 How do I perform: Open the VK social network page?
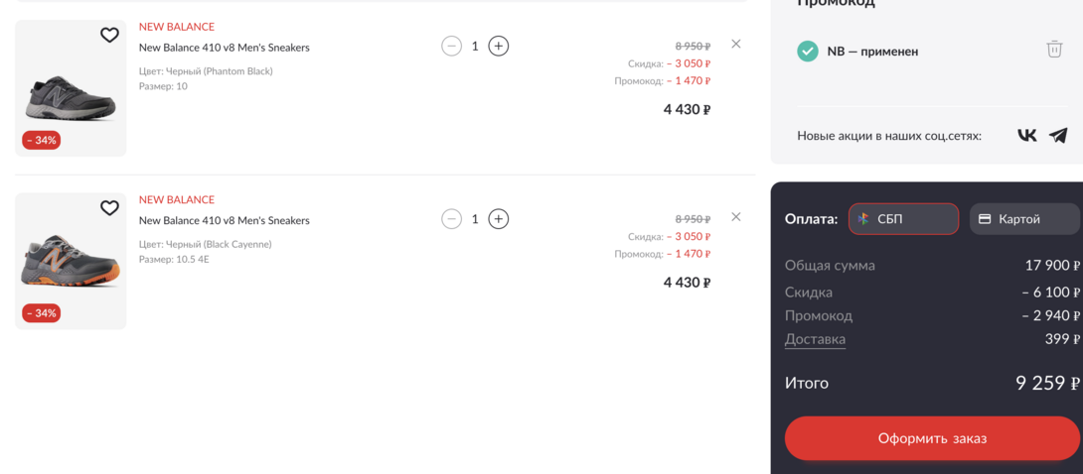click(x=1026, y=135)
